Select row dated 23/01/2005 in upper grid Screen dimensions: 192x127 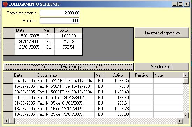tap(43, 47)
